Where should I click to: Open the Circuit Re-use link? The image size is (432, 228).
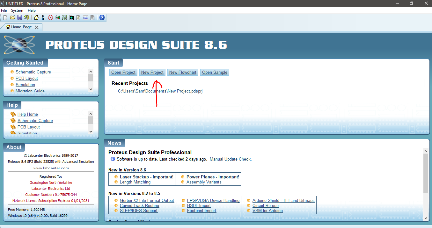(266, 205)
